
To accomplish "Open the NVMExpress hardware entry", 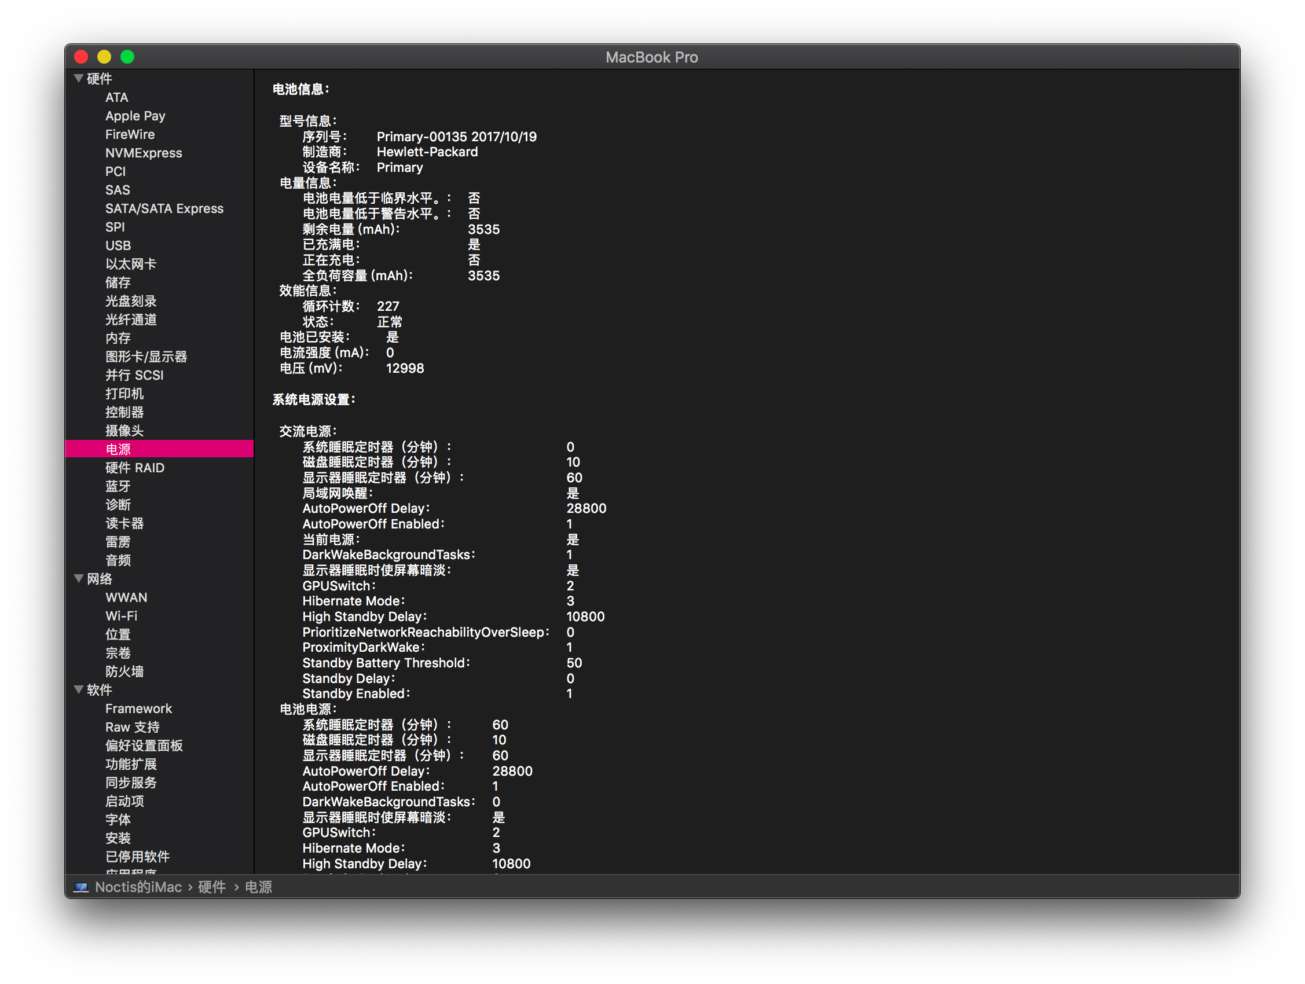I will click(x=144, y=153).
